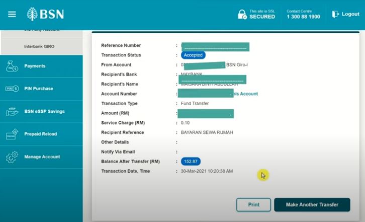Open BSN eSSP Savings text entry
This screenshot has height=222, width=365.
point(44,111)
